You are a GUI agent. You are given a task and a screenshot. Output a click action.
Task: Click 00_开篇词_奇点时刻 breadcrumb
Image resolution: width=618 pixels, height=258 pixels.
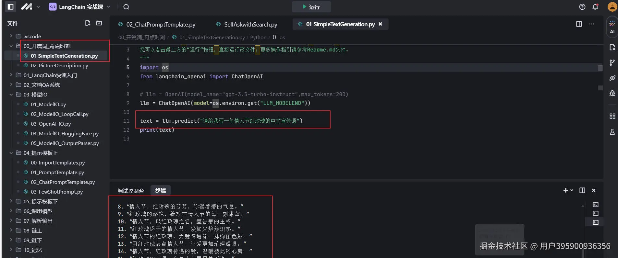[x=142, y=38]
